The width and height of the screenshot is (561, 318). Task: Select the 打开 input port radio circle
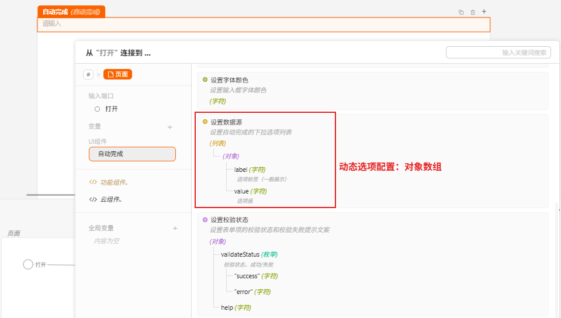click(98, 109)
